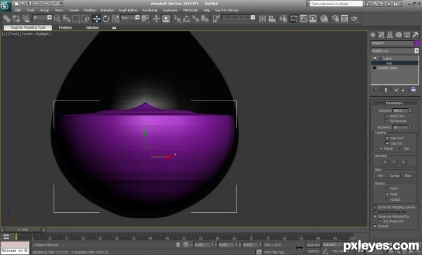
Task: Open the Edit menu
Action: [18, 11]
